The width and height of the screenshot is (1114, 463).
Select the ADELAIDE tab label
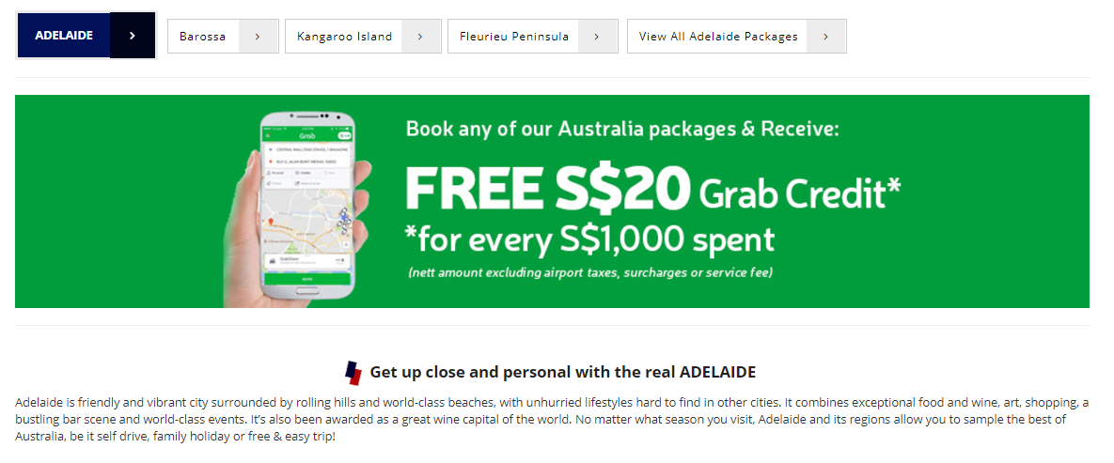(64, 36)
